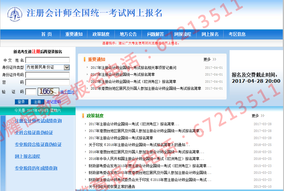Select 考区信息 in the top navigation
This screenshot has width=284, height=191.
coord(237,34)
